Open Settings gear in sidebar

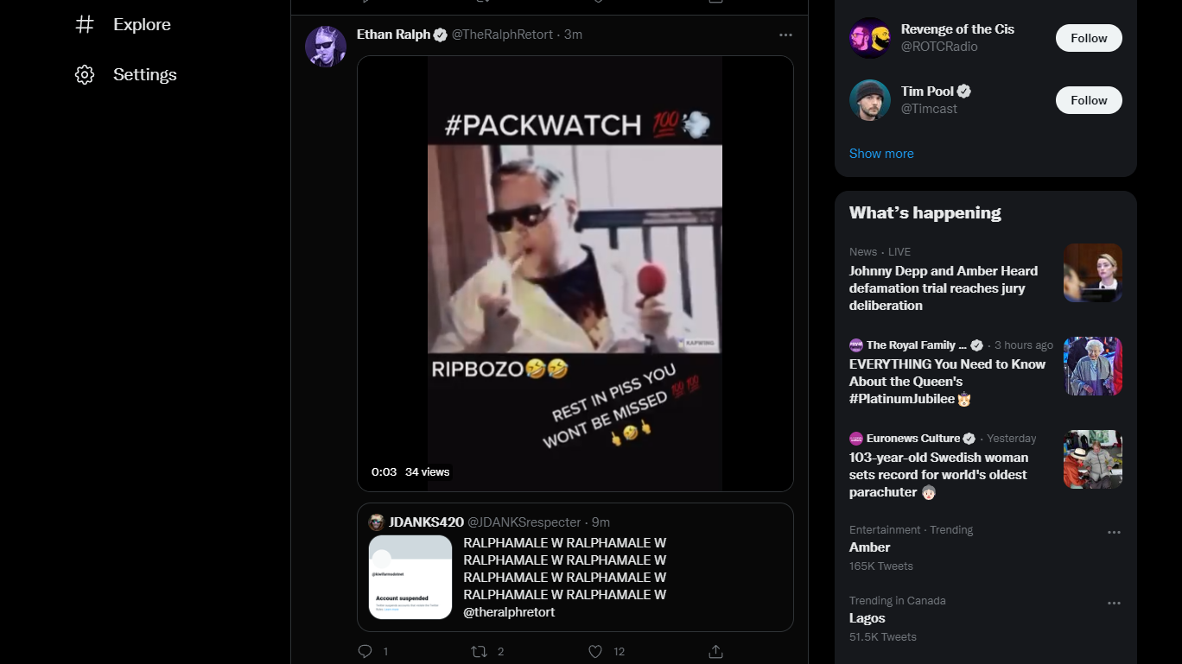(85, 74)
